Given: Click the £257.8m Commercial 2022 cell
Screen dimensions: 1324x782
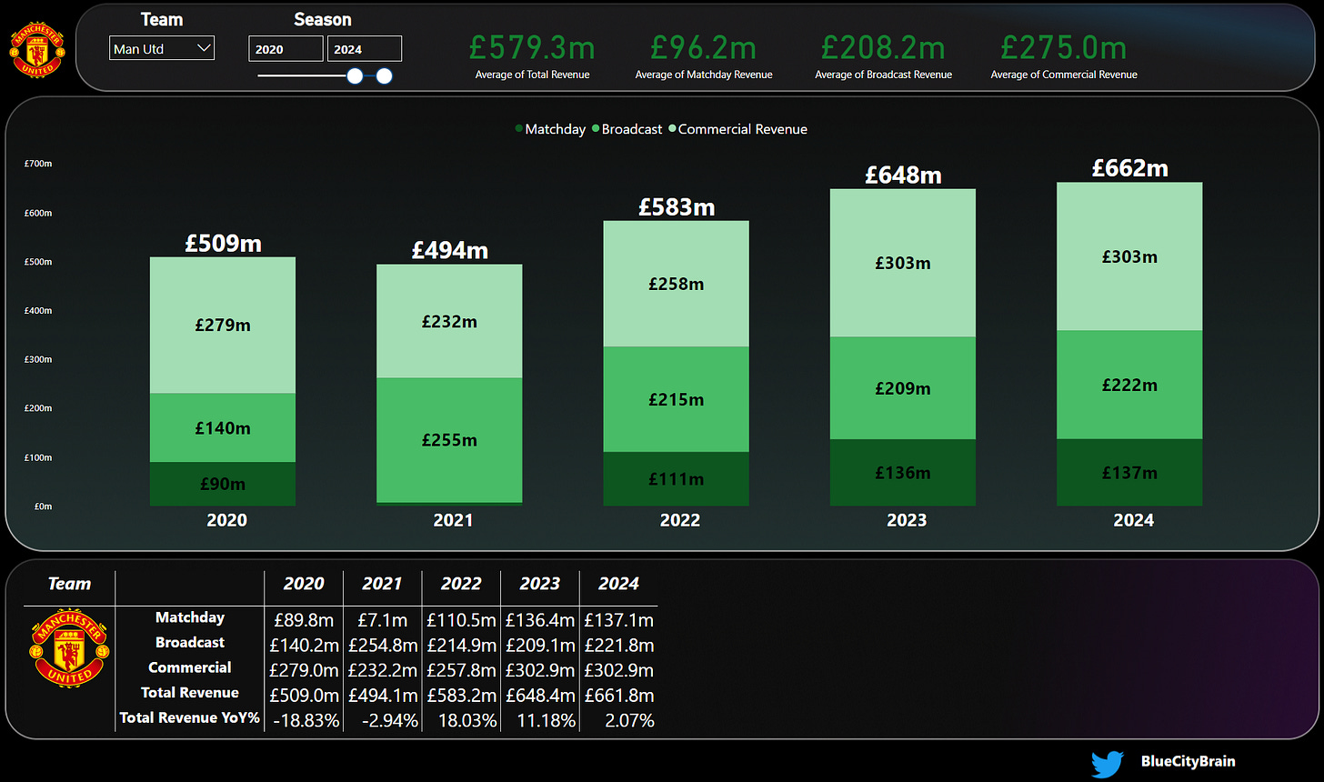Looking at the screenshot, I should (x=461, y=670).
